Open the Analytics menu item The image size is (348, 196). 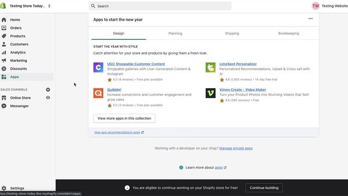pos(18,52)
